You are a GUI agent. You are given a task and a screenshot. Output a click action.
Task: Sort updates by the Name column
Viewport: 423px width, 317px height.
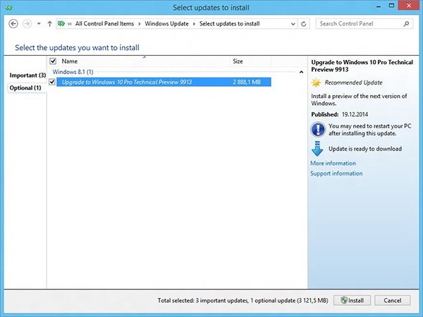click(x=145, y=61)
